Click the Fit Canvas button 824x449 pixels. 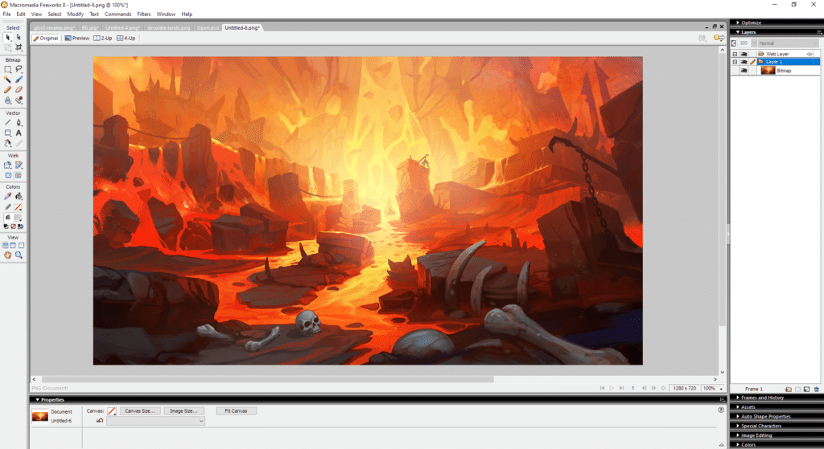point(236,410)
